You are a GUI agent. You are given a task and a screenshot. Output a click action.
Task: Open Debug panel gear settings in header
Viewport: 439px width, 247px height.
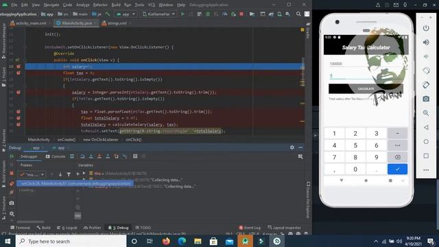292,148
